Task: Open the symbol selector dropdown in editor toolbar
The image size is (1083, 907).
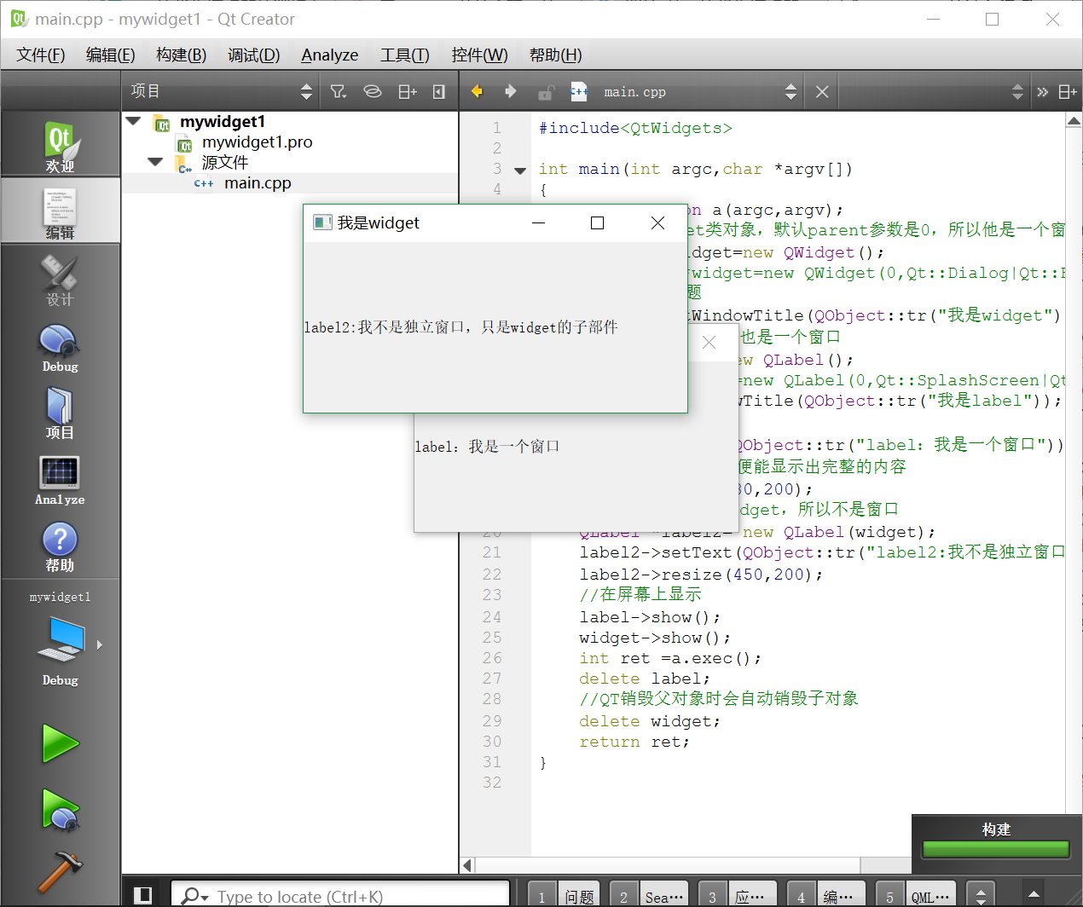Action: tap(934, 91)
